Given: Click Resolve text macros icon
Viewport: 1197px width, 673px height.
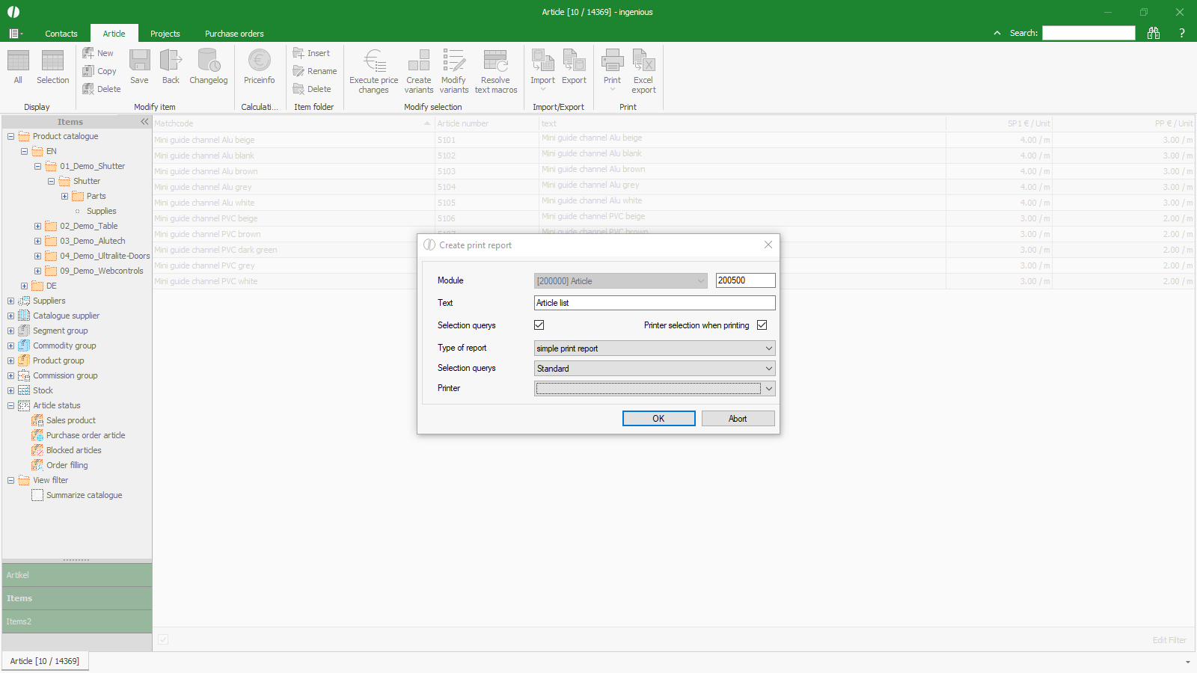Looking at the screenshot, I should point(495,61).
